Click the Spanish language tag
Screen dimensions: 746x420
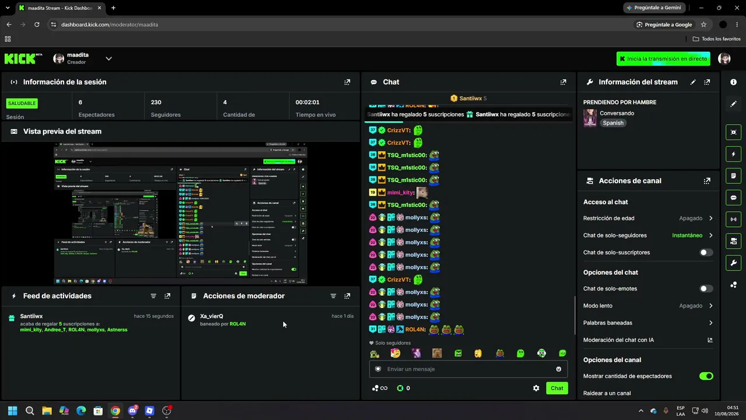613,123
